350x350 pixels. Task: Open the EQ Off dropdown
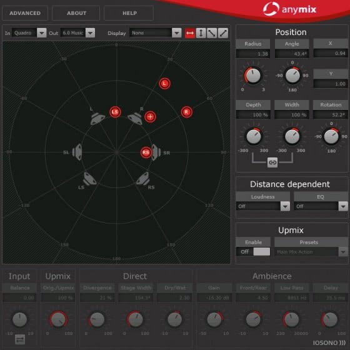tap(321, 206)
